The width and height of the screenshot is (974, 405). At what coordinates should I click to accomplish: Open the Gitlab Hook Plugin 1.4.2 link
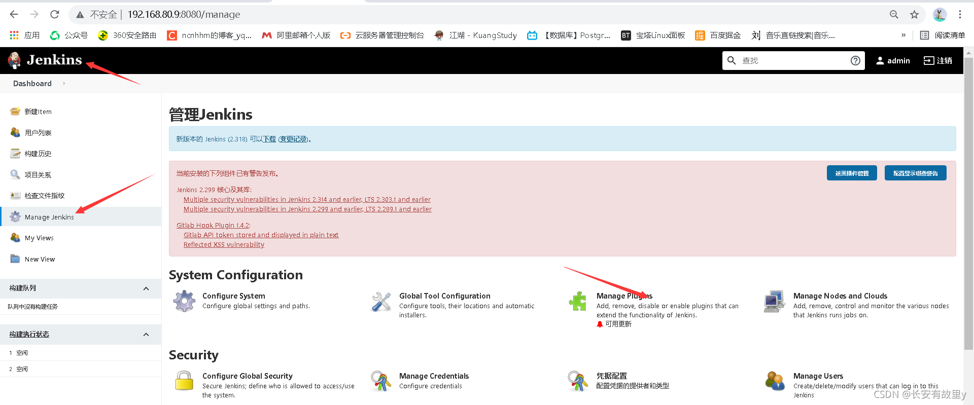tap(213, 225)
